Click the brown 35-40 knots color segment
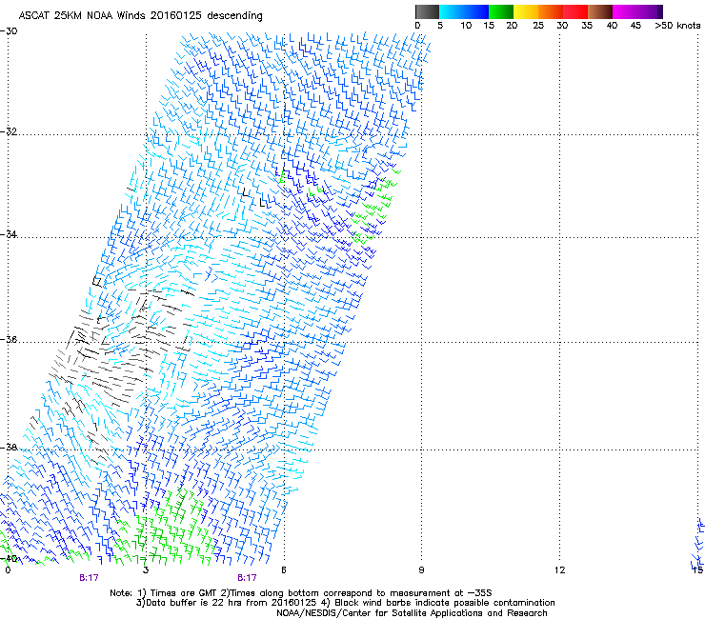This screenshot has width=705, height=619. (600, 11)
